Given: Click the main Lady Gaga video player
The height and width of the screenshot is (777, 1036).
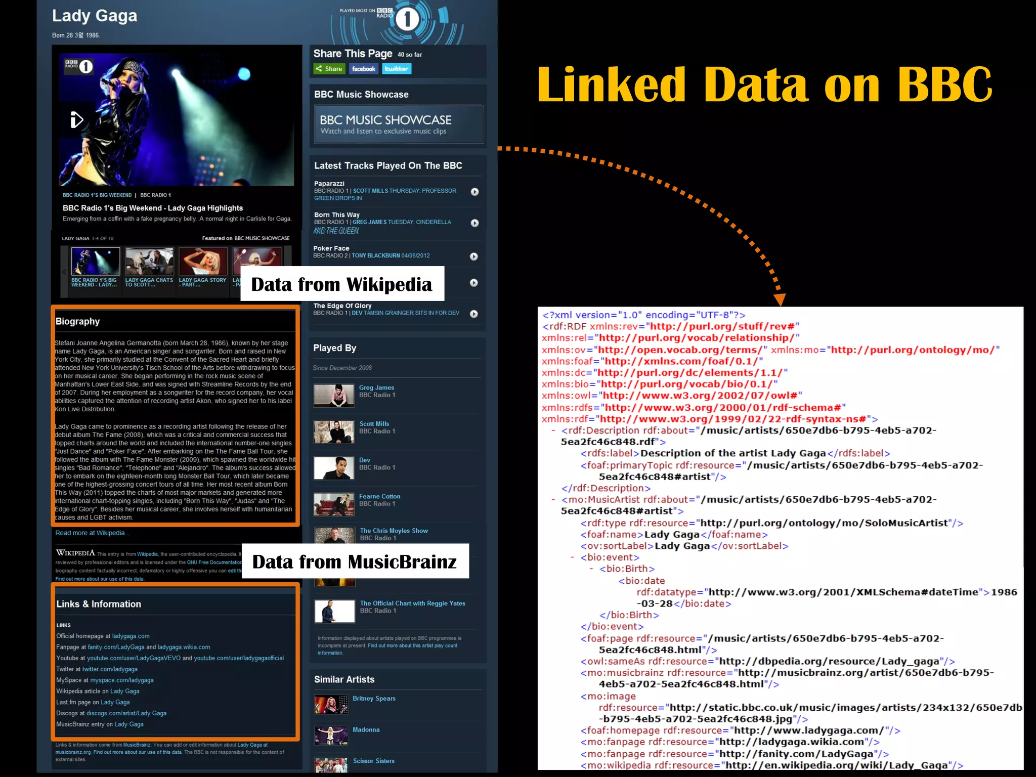Looking at the screenshot, I should coord(177,119).
